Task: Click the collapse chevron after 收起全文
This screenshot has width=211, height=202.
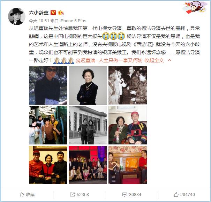Action: click(169, 60)
